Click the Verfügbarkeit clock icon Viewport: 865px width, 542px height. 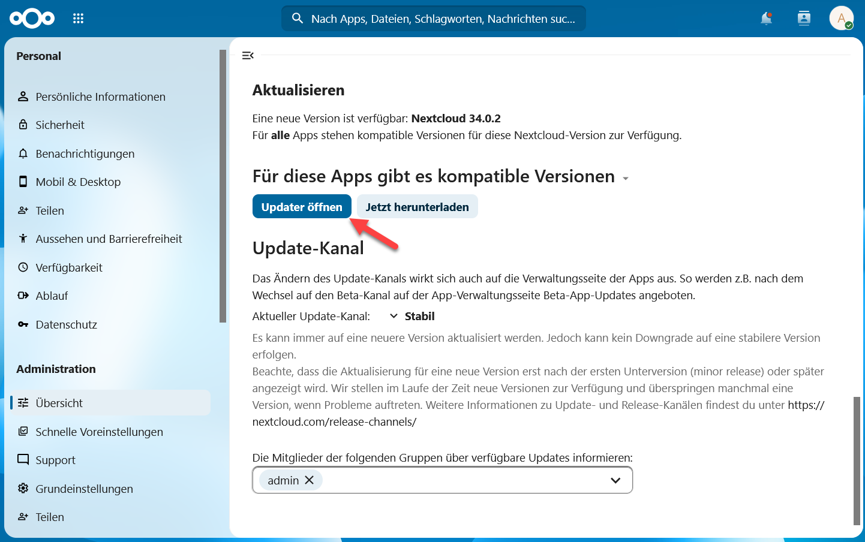point(23,267)
